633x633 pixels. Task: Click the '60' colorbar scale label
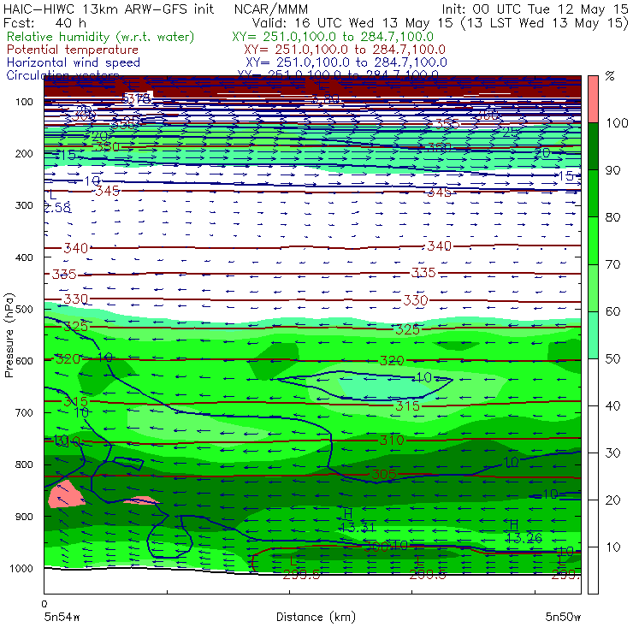coord(612,311)
